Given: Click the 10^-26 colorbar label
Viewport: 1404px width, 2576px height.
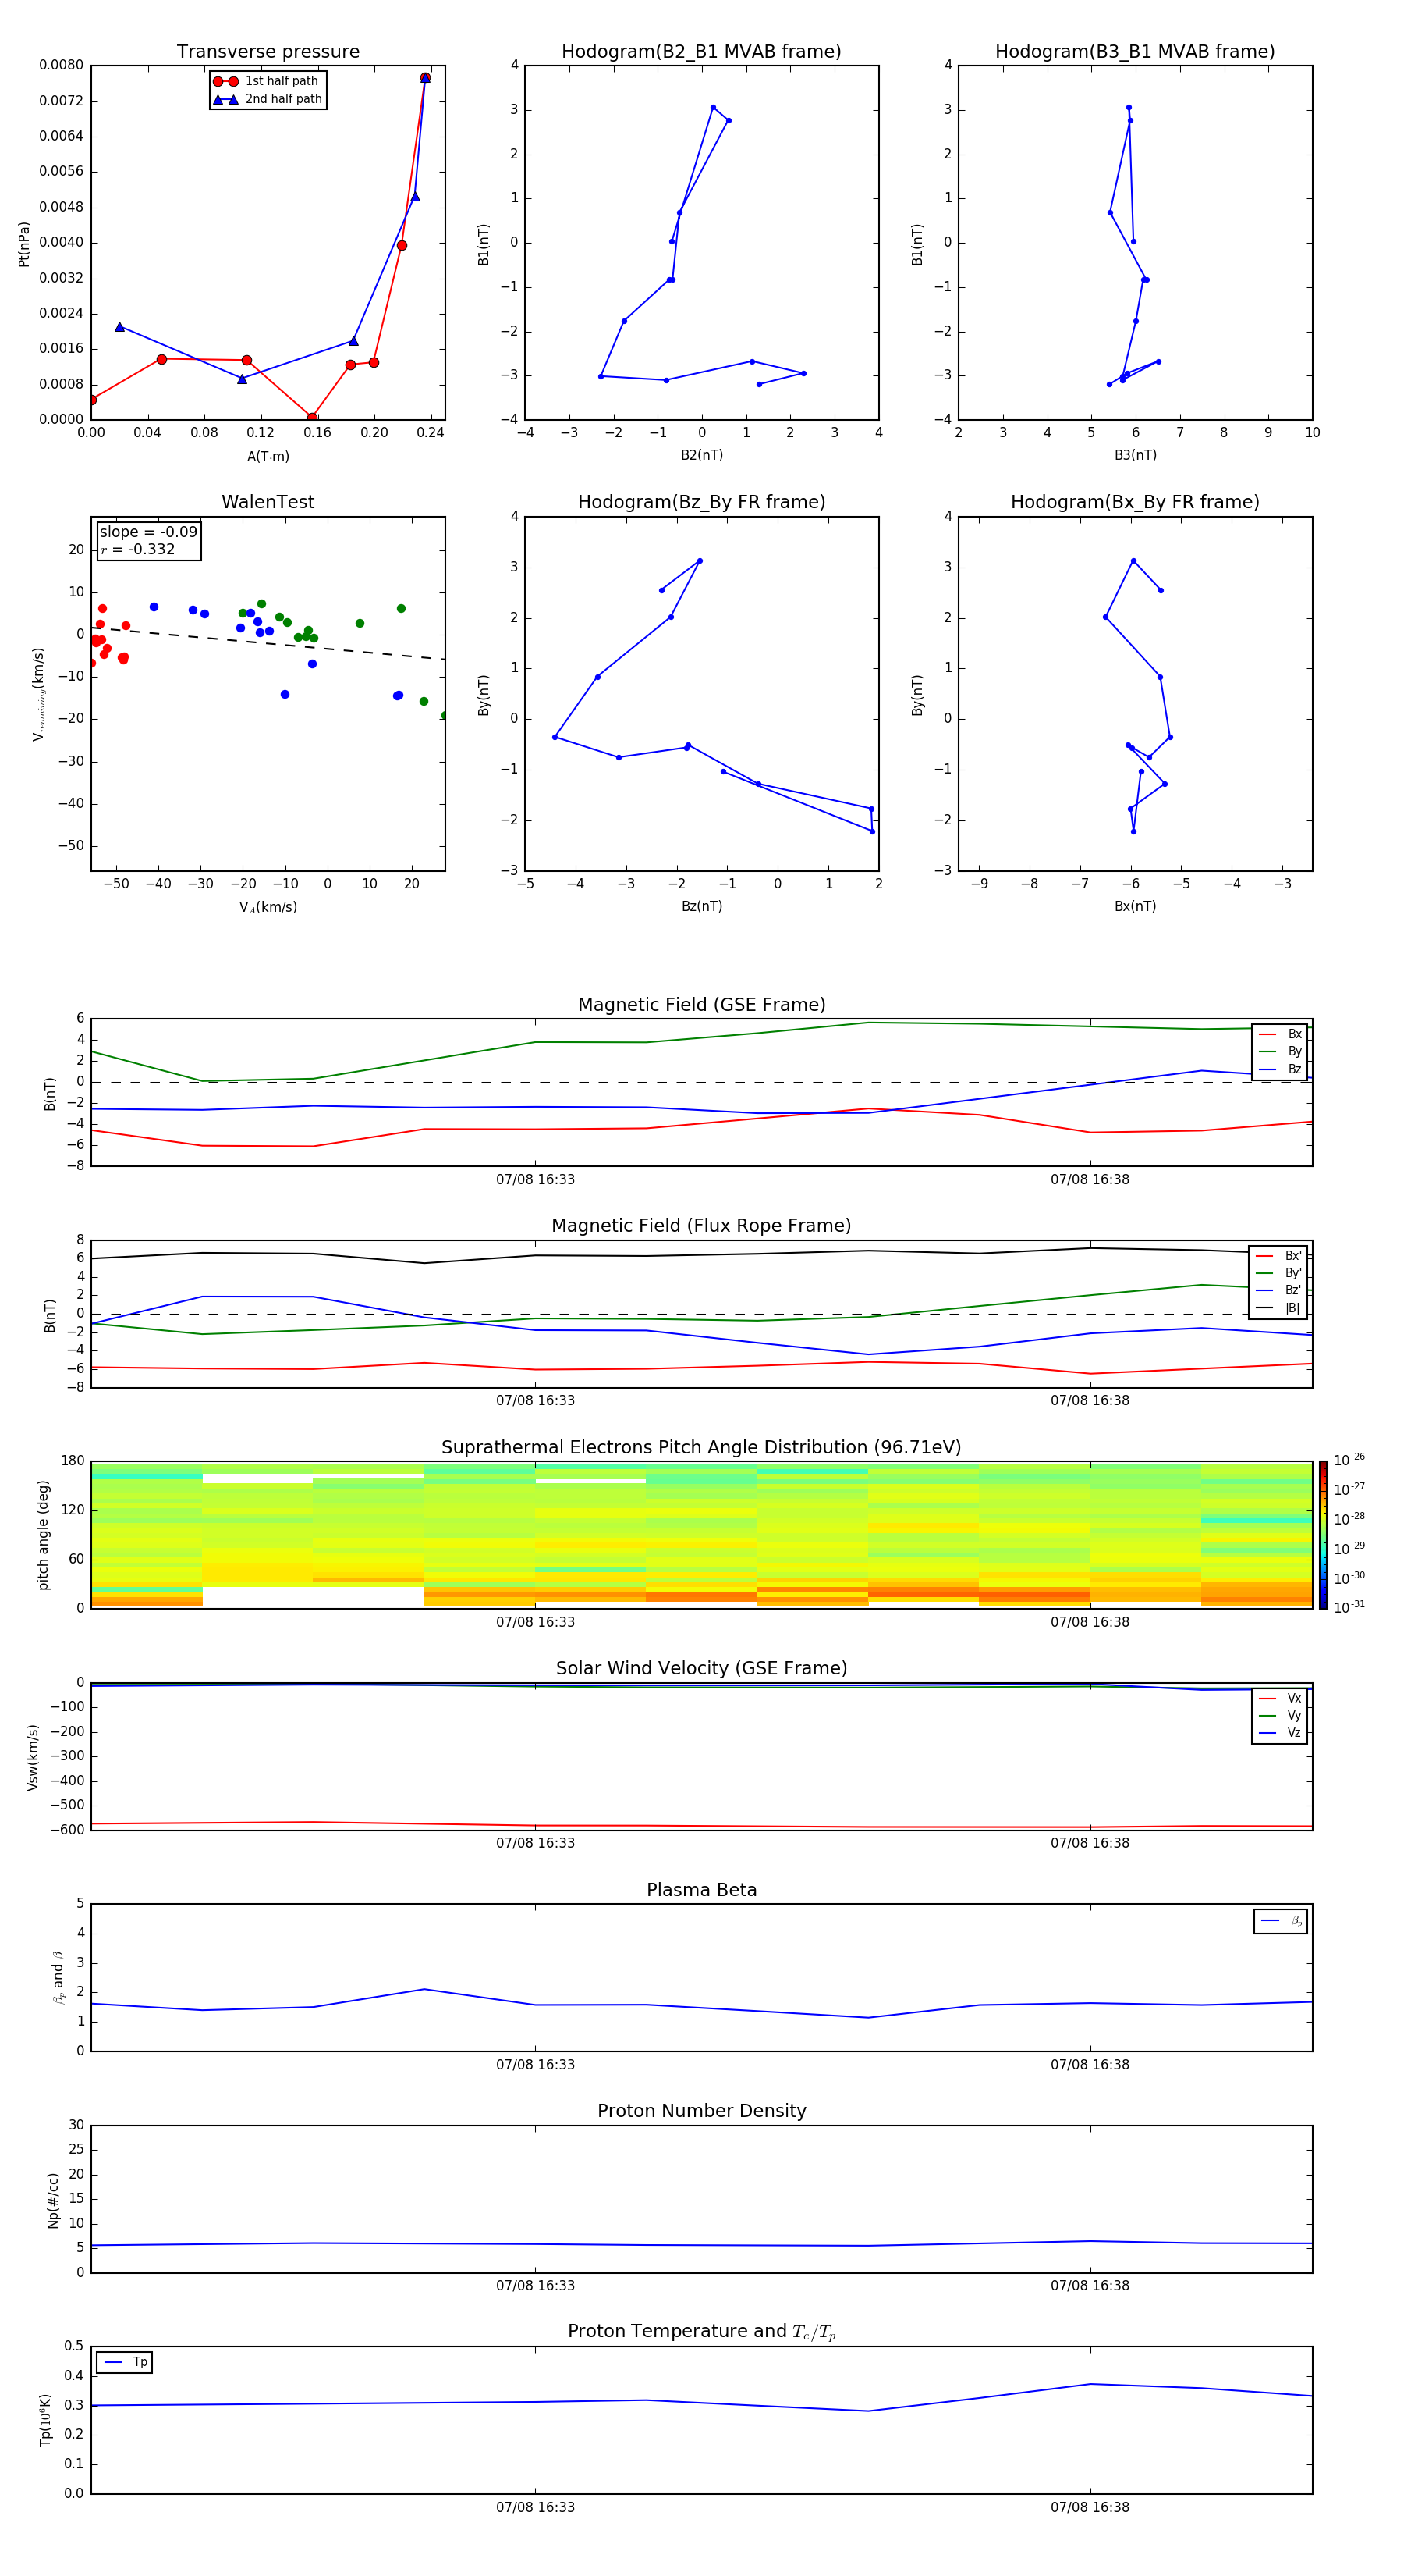Looking at the screenshot, I should click(1349, 1460).
